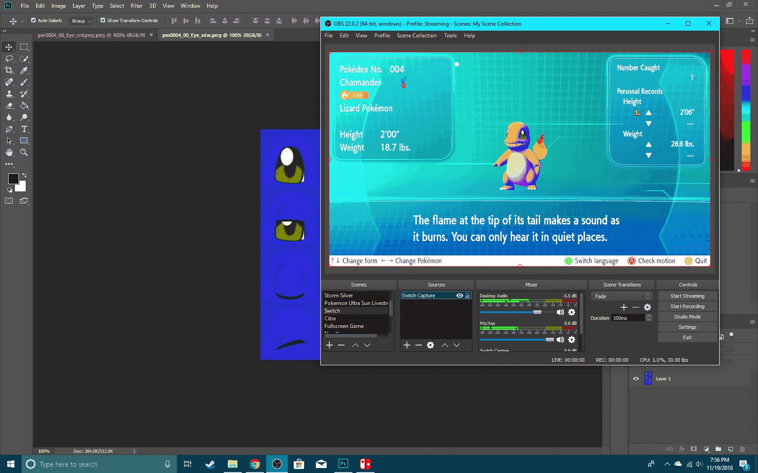Toggle the Auto-Select checkbox
Screen dimensions: 758x473
pyautogui.click(x=33, y=20)
